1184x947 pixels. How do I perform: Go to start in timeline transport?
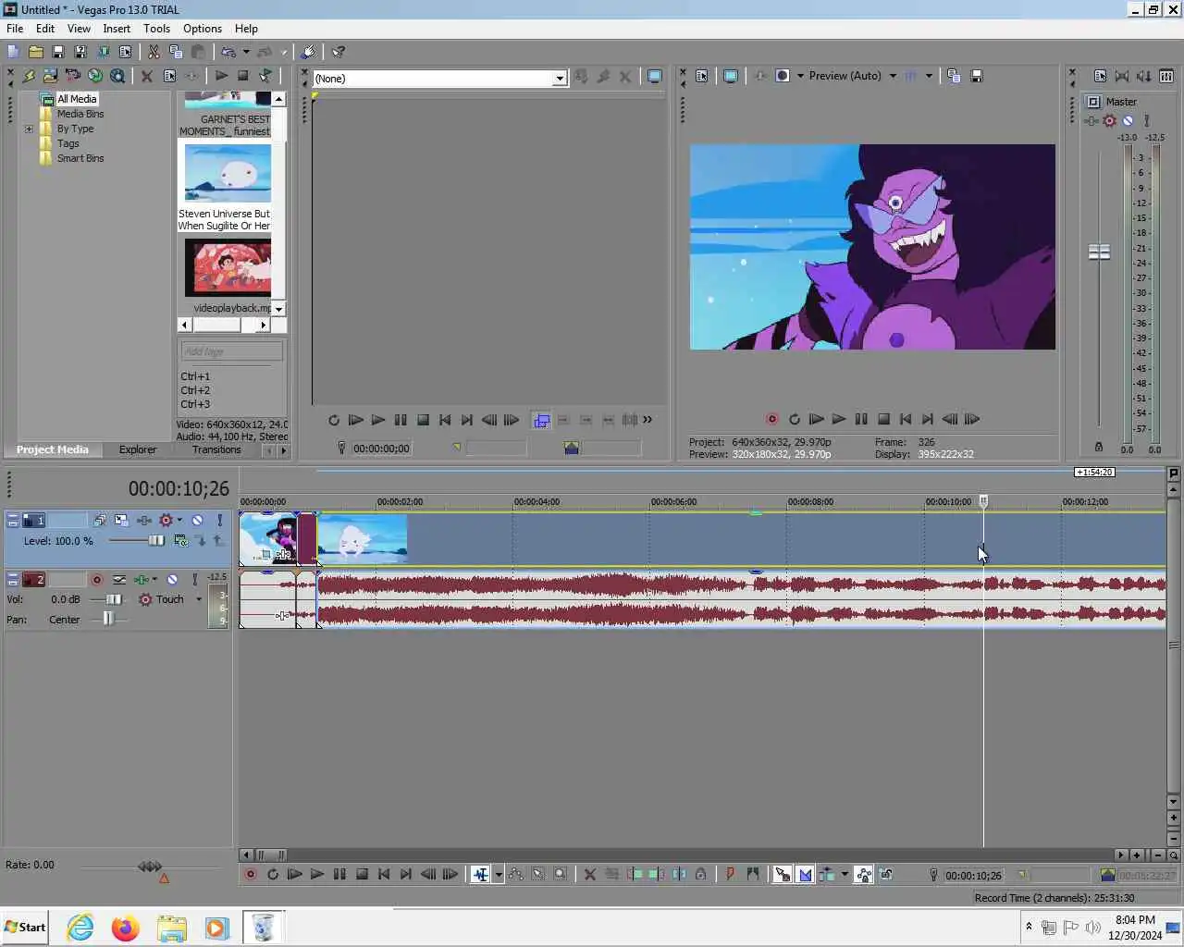tap(384, 874)
